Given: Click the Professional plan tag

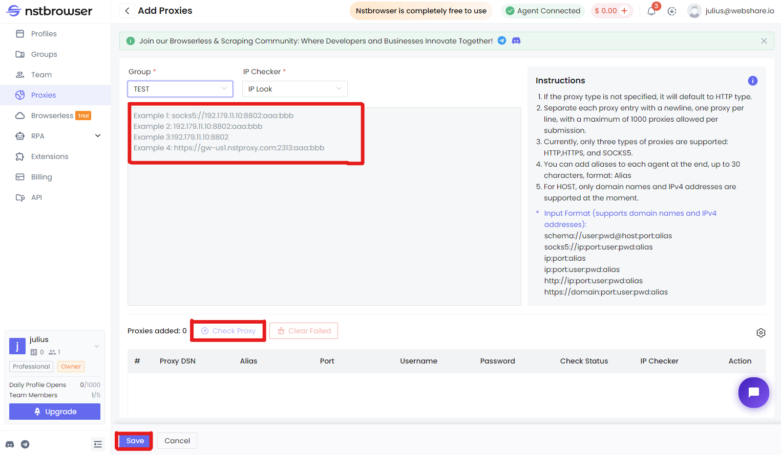Looking at the screenshot, I should coord(31,367).
